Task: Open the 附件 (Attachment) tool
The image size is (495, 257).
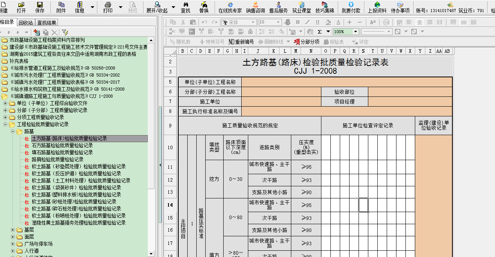Action: tap(61, 7)
